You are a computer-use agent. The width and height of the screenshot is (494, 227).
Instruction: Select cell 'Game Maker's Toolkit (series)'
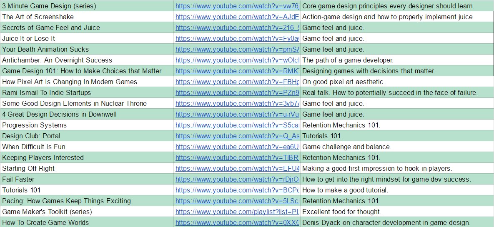coord(87,212)
